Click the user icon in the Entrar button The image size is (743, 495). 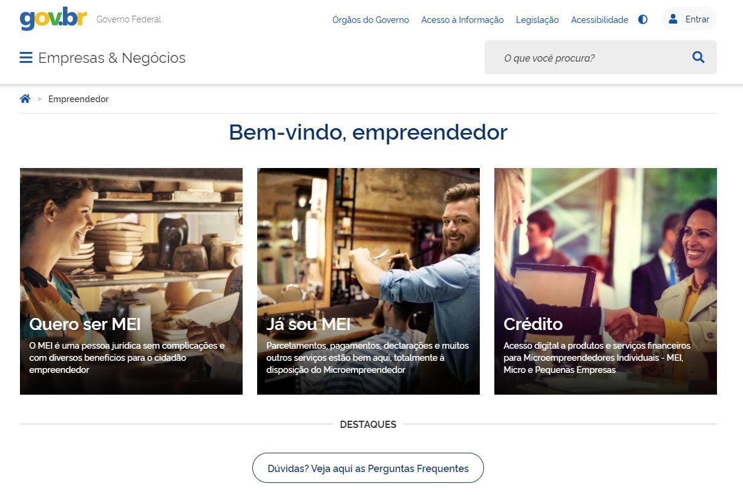tap(673, 19)
